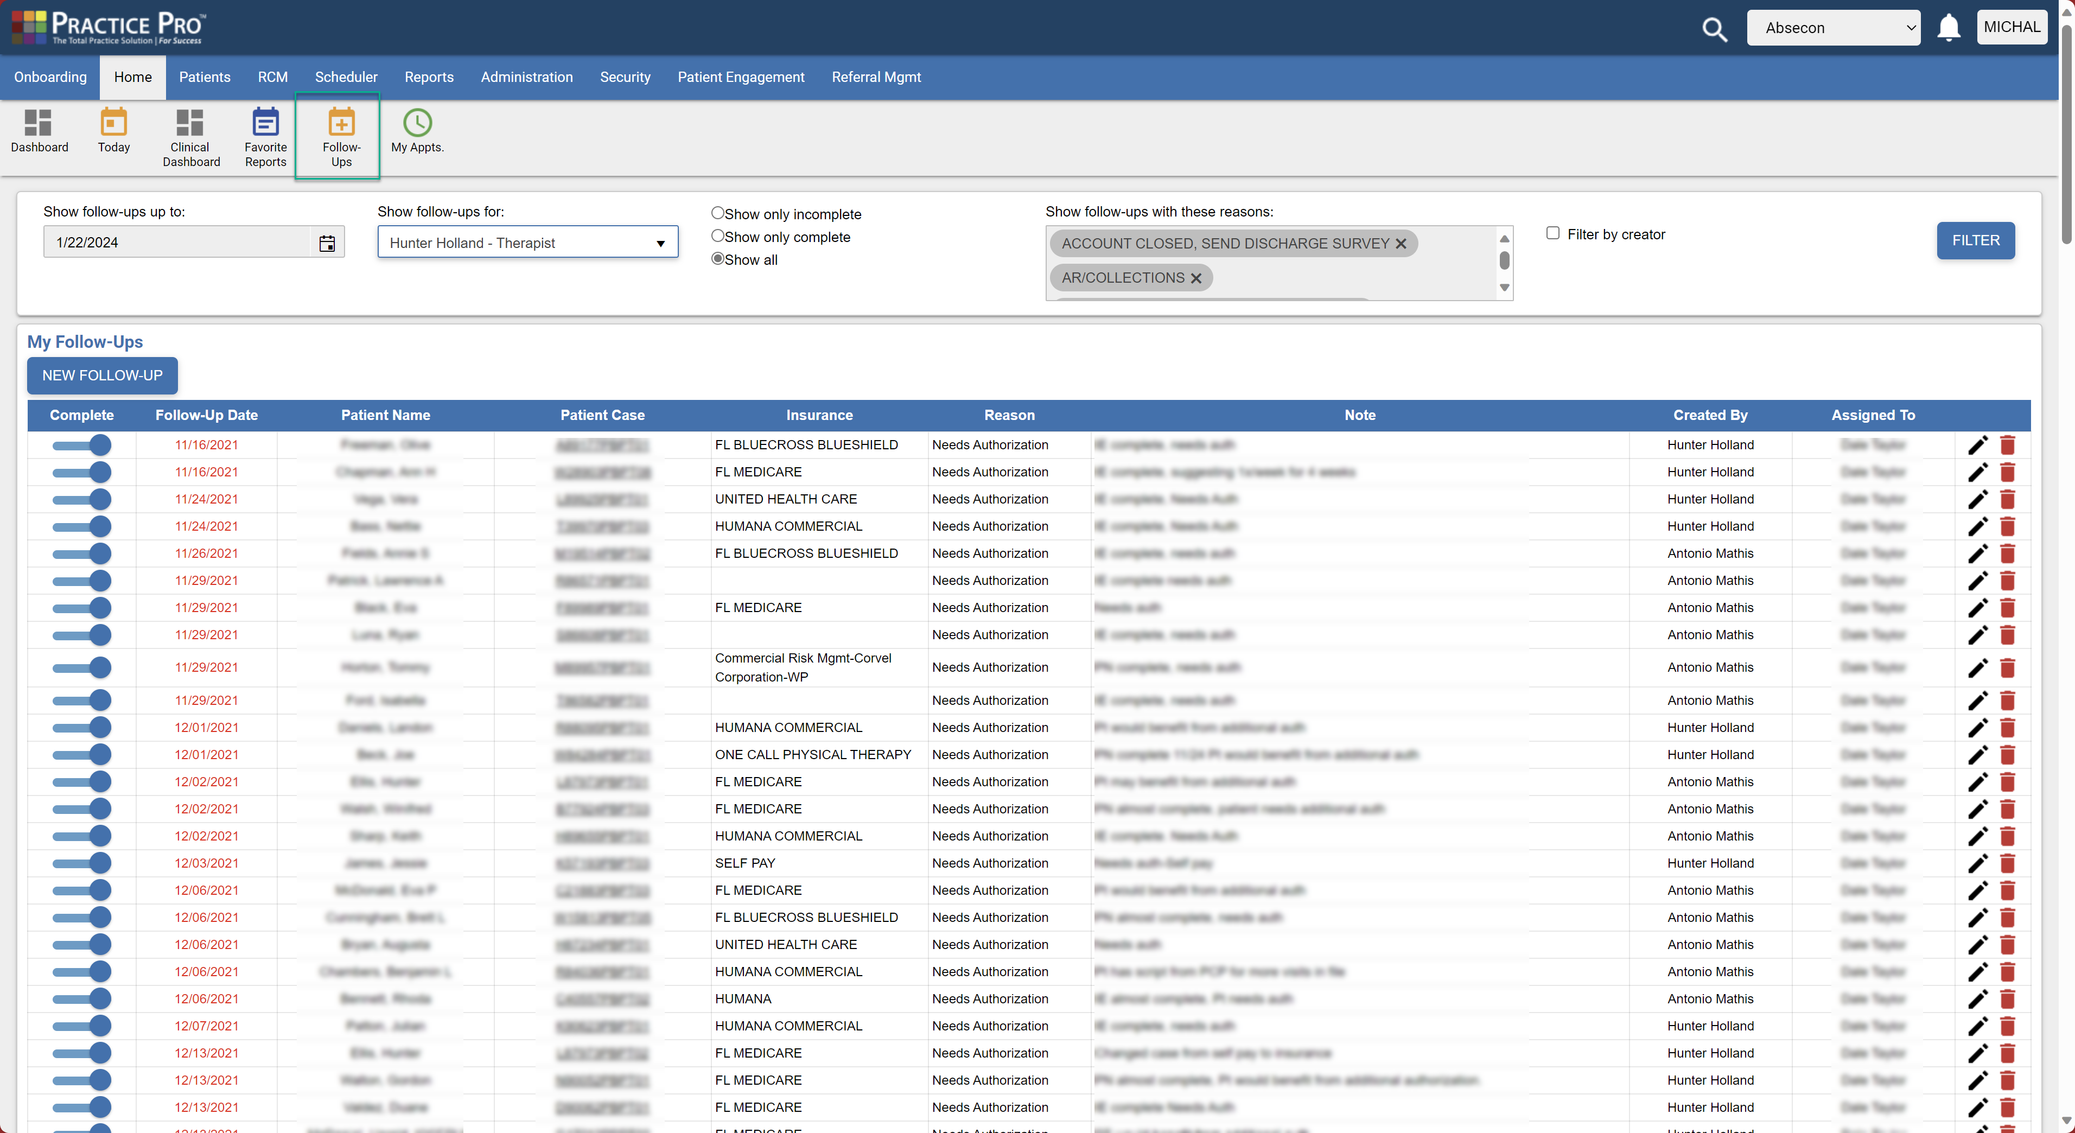
Task: Enable Filter by creator
Action: (1553, 233)
